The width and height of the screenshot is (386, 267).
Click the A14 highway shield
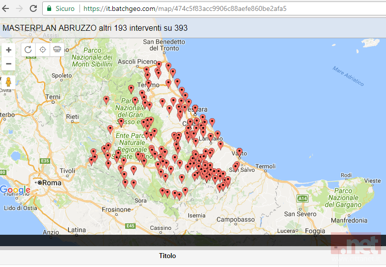tap(303, 199)
